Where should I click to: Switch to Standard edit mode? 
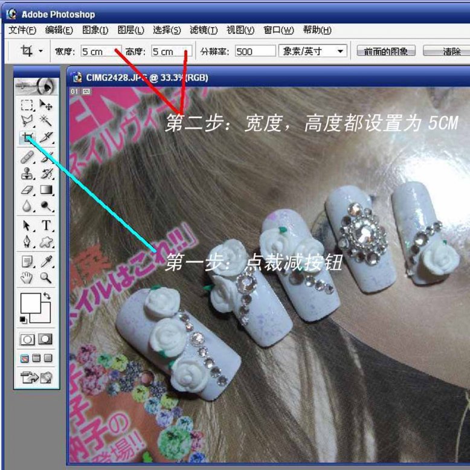pos(28,339)
